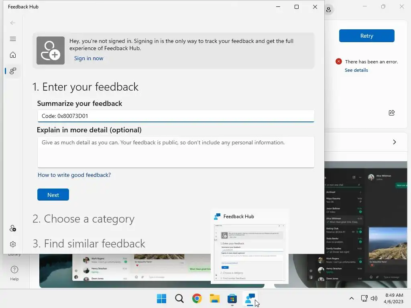Open Feedback Hub Home page

pos(12,55)
